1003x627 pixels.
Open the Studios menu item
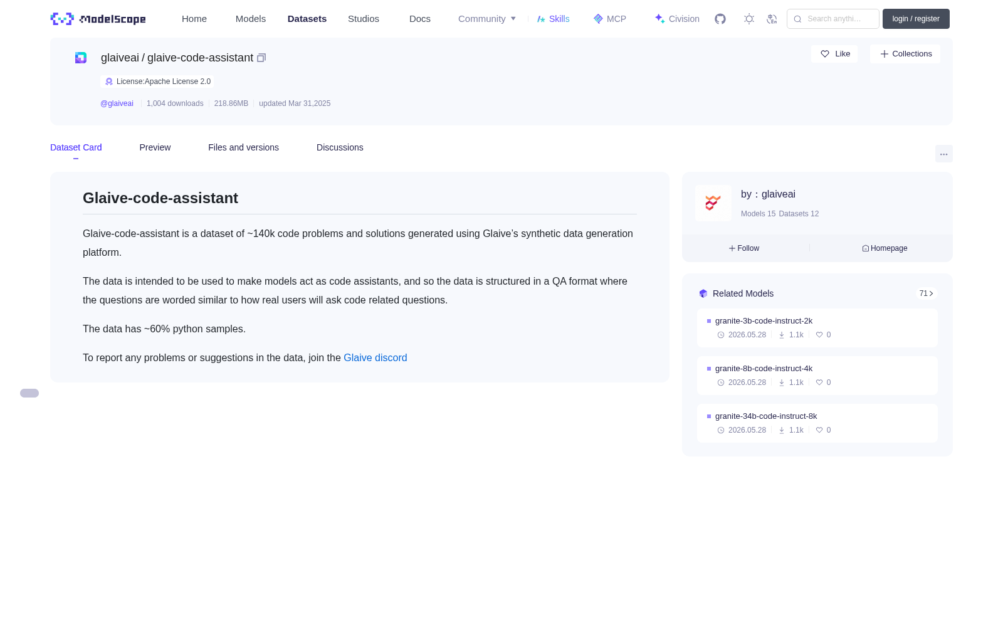(x=364, y=19)
